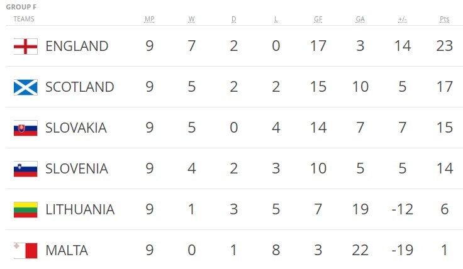463x269 pixels.
Task: Open the ENGLAND team link
Action: 77,46
